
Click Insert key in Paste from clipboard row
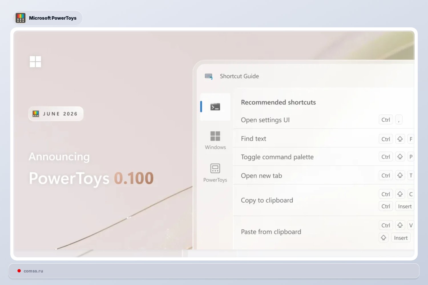(x=401, y=238)
